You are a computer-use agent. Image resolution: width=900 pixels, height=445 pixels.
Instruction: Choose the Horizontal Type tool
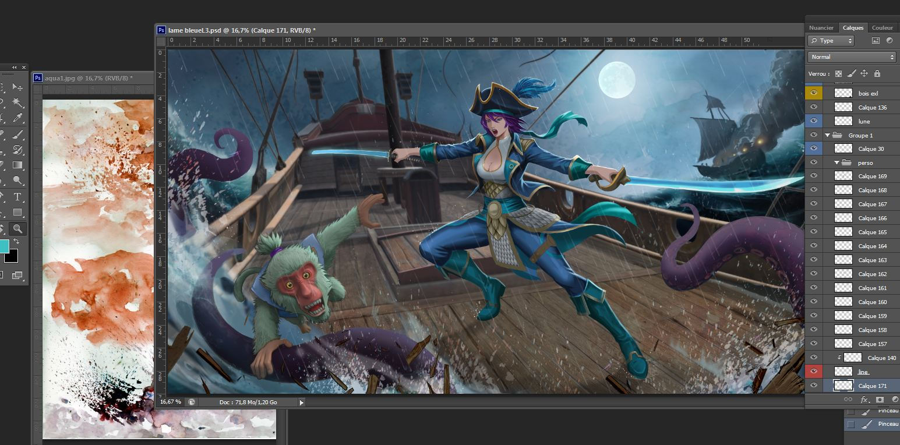(x=17, y=197)
